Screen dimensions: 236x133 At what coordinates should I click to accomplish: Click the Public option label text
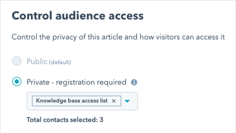(x=37, y=62)
